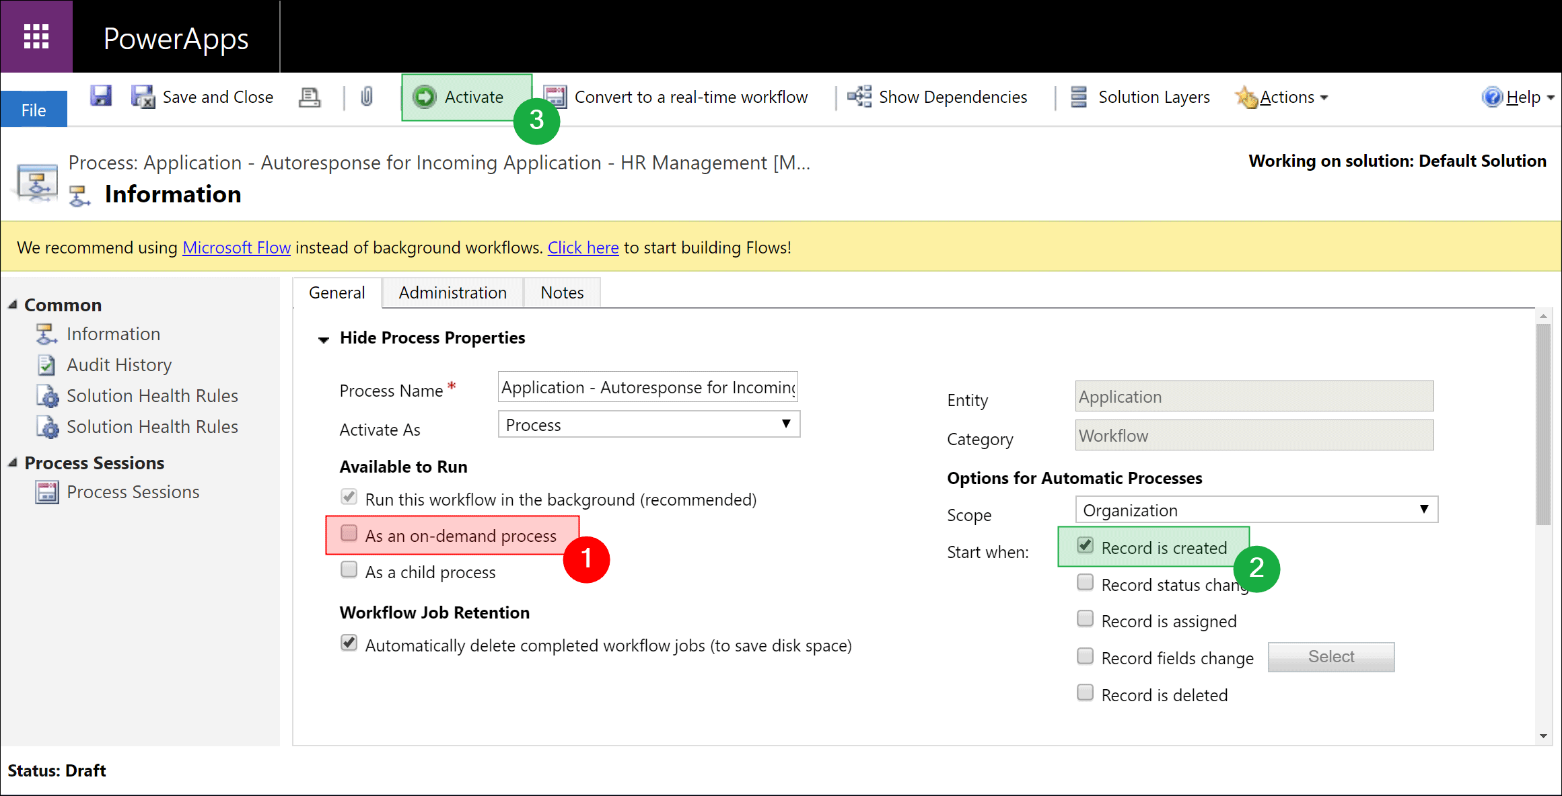Screen dimensions: 1562x796
Task: Open the Help dropdown arrow
Action: tap(1551, 98)
